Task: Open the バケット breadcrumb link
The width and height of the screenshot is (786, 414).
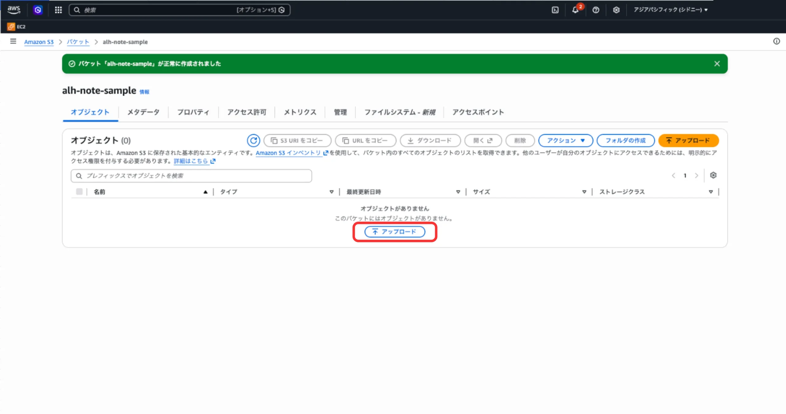Action: [78, 42]
